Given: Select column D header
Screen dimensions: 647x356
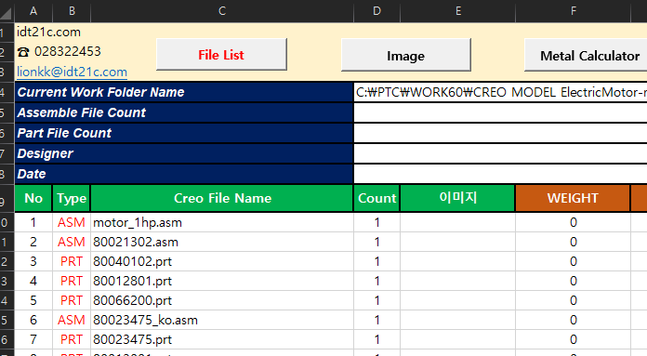Looking at the screenshot, I should tap(376, 11).
